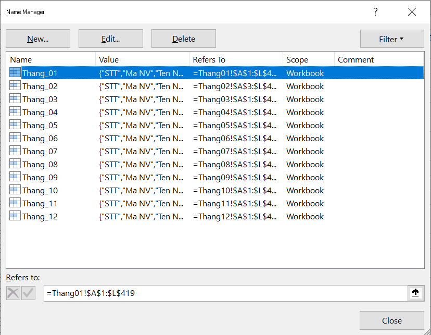Click the New... button
Viewport: 431px width, 335px height.
pyautogui.click(x=38, y=39)
